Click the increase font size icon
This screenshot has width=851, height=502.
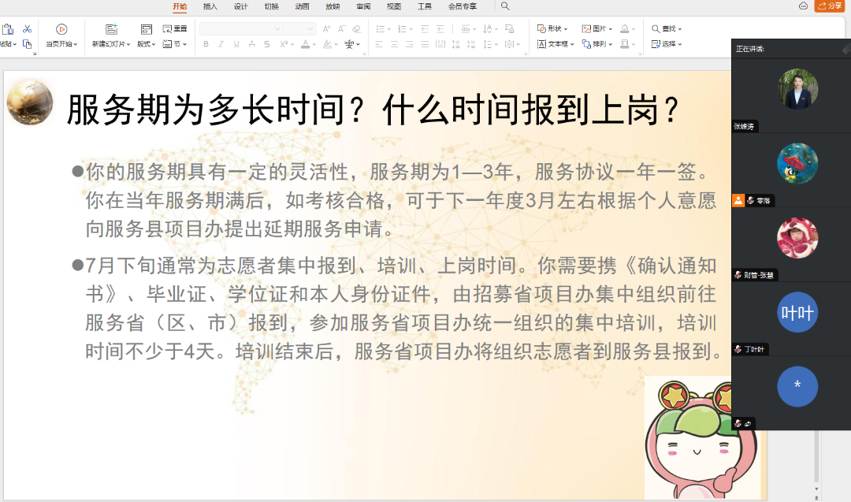click(x=327, y=29)
